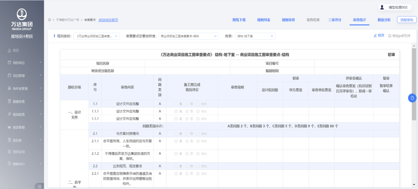The width and height of the screenshot is (418, 189).
Task: Click the empty 编制时间 value field
Action: point(357,71)
